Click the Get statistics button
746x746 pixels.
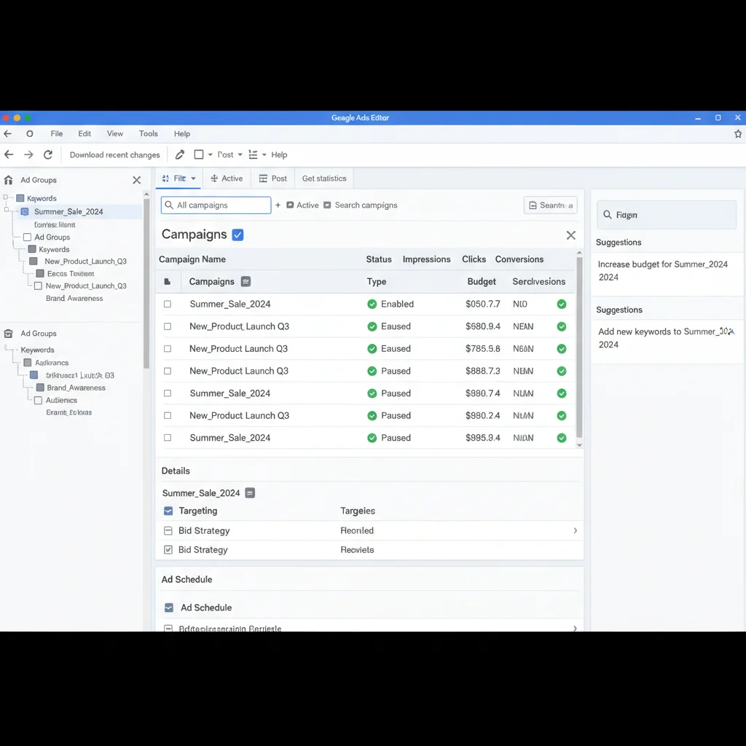pyautogui.click(x=324, y=178)
